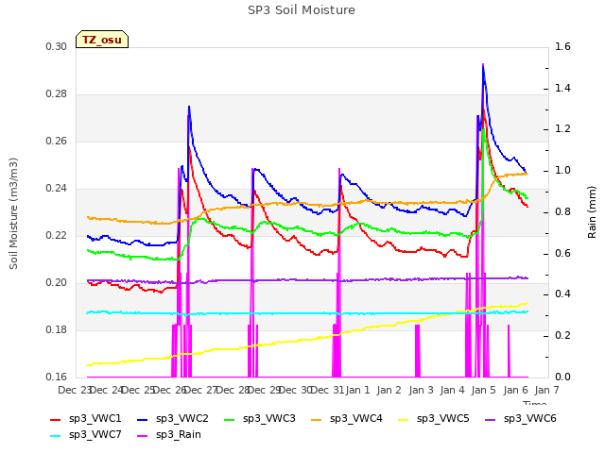Click the green sp3_VWC3 legend color marker

[230, 419]
